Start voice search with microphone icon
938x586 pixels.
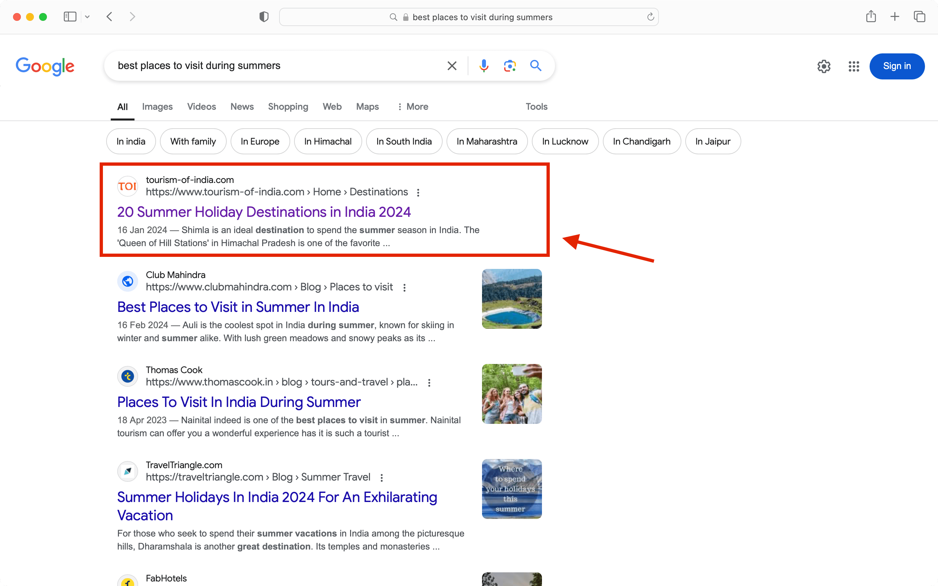click(484, 66)
